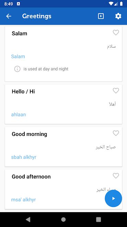The image size is (127, 227).
Task: Favorite the Hello / Hi heart
Action: click(116, 91)
